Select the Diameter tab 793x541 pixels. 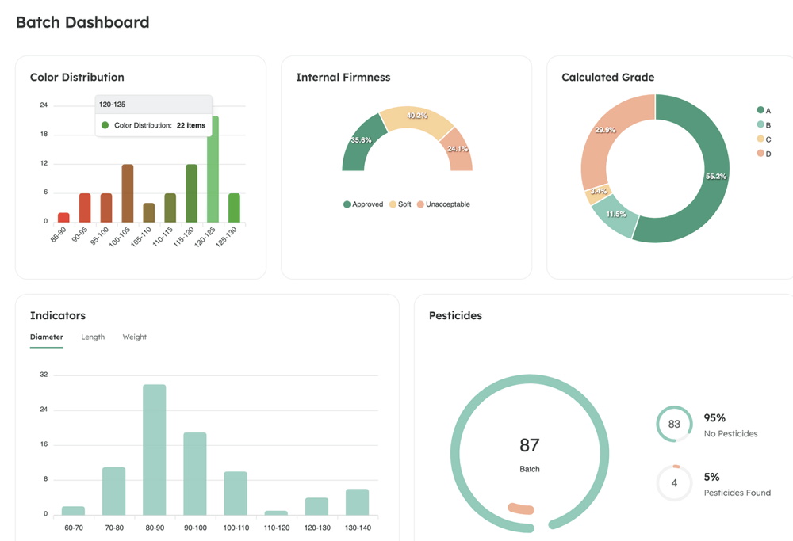(47, 337)
